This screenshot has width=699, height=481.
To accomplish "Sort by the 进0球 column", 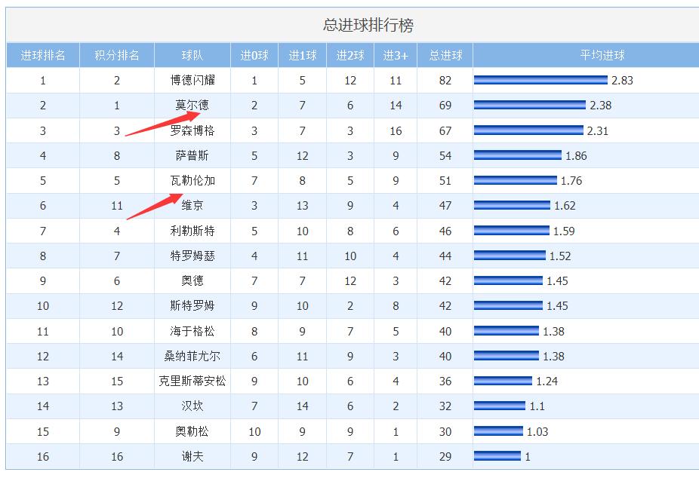I will pos(254,54).
